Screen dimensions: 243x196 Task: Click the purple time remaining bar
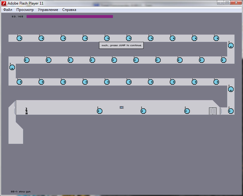click(70, 16)
